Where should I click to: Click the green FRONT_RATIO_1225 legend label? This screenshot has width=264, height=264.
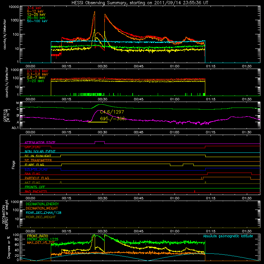pyautogui.click(x=43, y=239)
